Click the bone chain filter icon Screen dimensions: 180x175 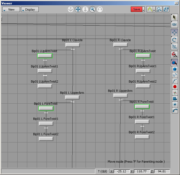pyautogui.click(x=175, y=81)
